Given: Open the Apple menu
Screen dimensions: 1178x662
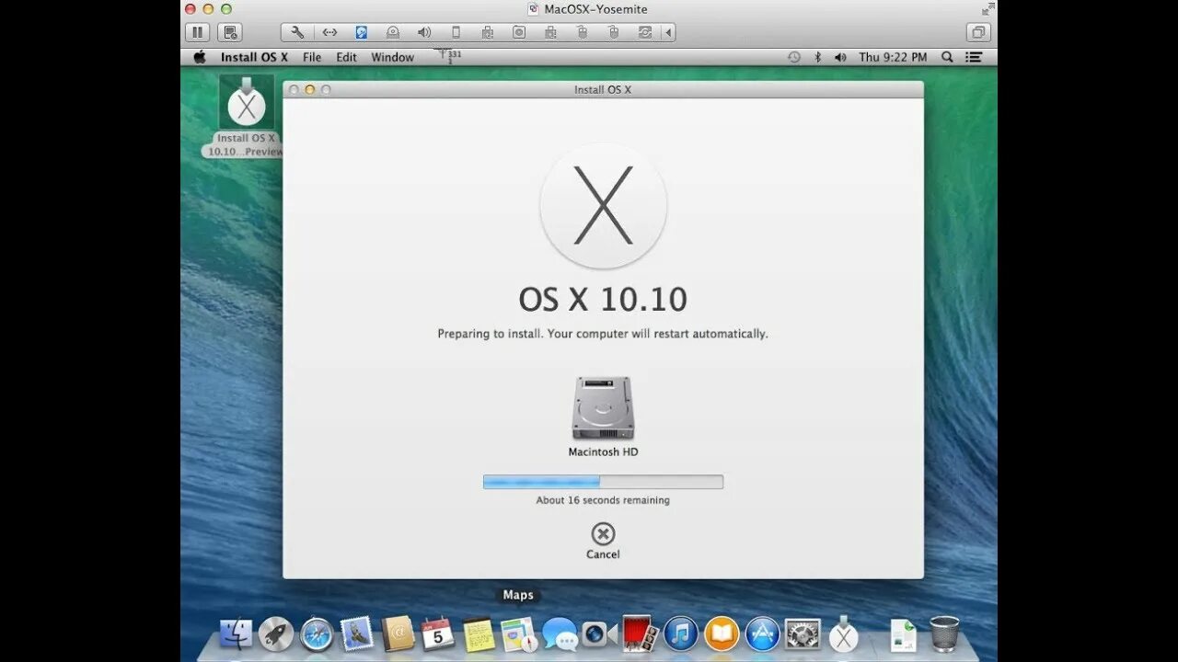Looking at the screenshot, I should point(200,57).
